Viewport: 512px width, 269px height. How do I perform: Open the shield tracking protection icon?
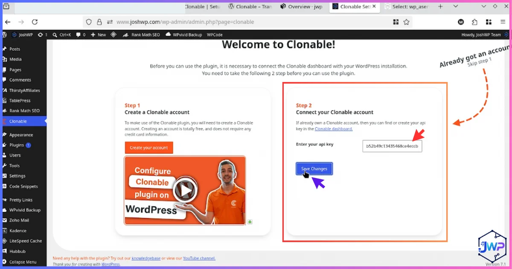[89, 22]
